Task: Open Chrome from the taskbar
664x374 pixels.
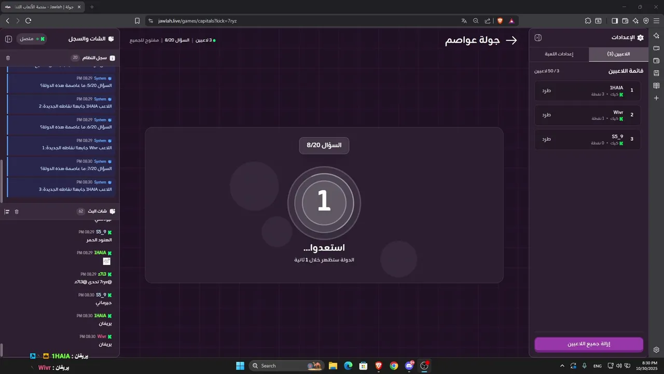Action: tap(394, 366)
